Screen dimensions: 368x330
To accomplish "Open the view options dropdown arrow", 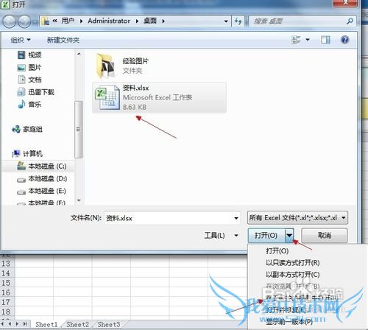I will pyautogui.click(x=308, y=40).
